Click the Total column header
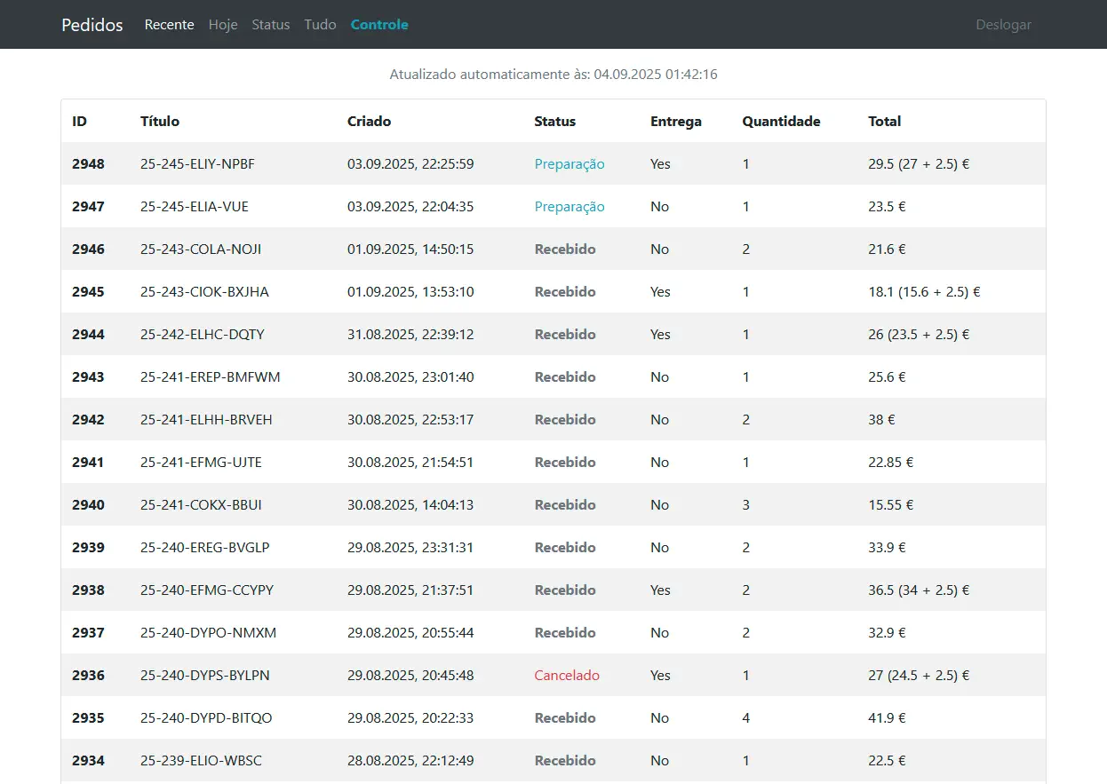This screenshot has width=1107, height=784. [x=884, y=122]
